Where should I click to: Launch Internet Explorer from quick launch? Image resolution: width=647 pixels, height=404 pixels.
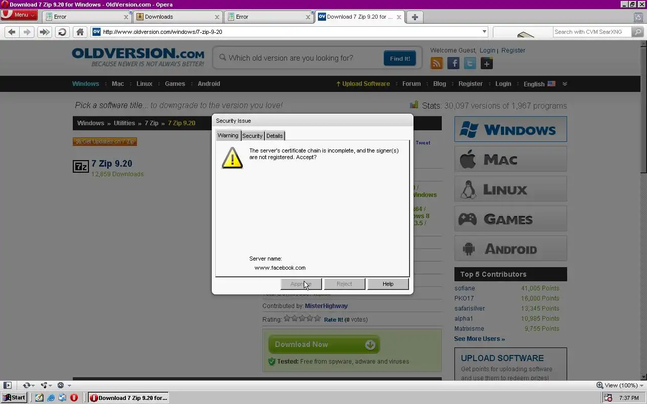[51, 398]
